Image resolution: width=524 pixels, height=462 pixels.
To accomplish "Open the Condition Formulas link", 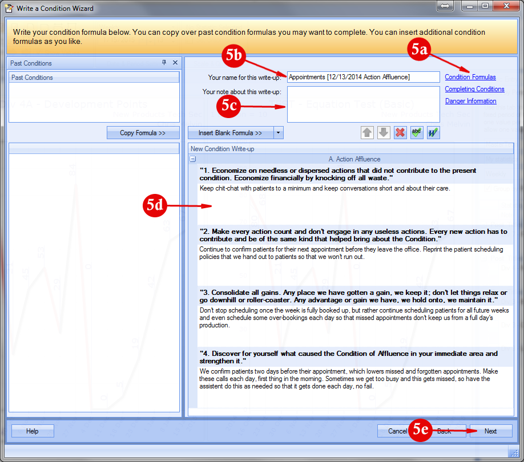I will point(470,77).
